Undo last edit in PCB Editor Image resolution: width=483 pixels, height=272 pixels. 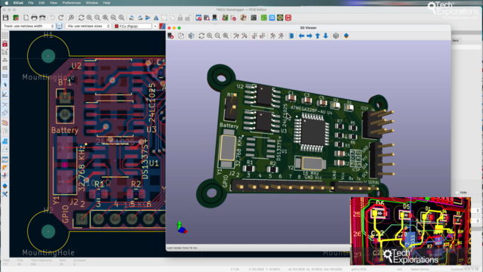[52, 18]
